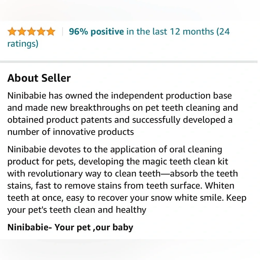Click "your pet's teeth clean and healthy" line
Image resolution: width=260 pixels, height=260 pixels.
tap(77, 210)
